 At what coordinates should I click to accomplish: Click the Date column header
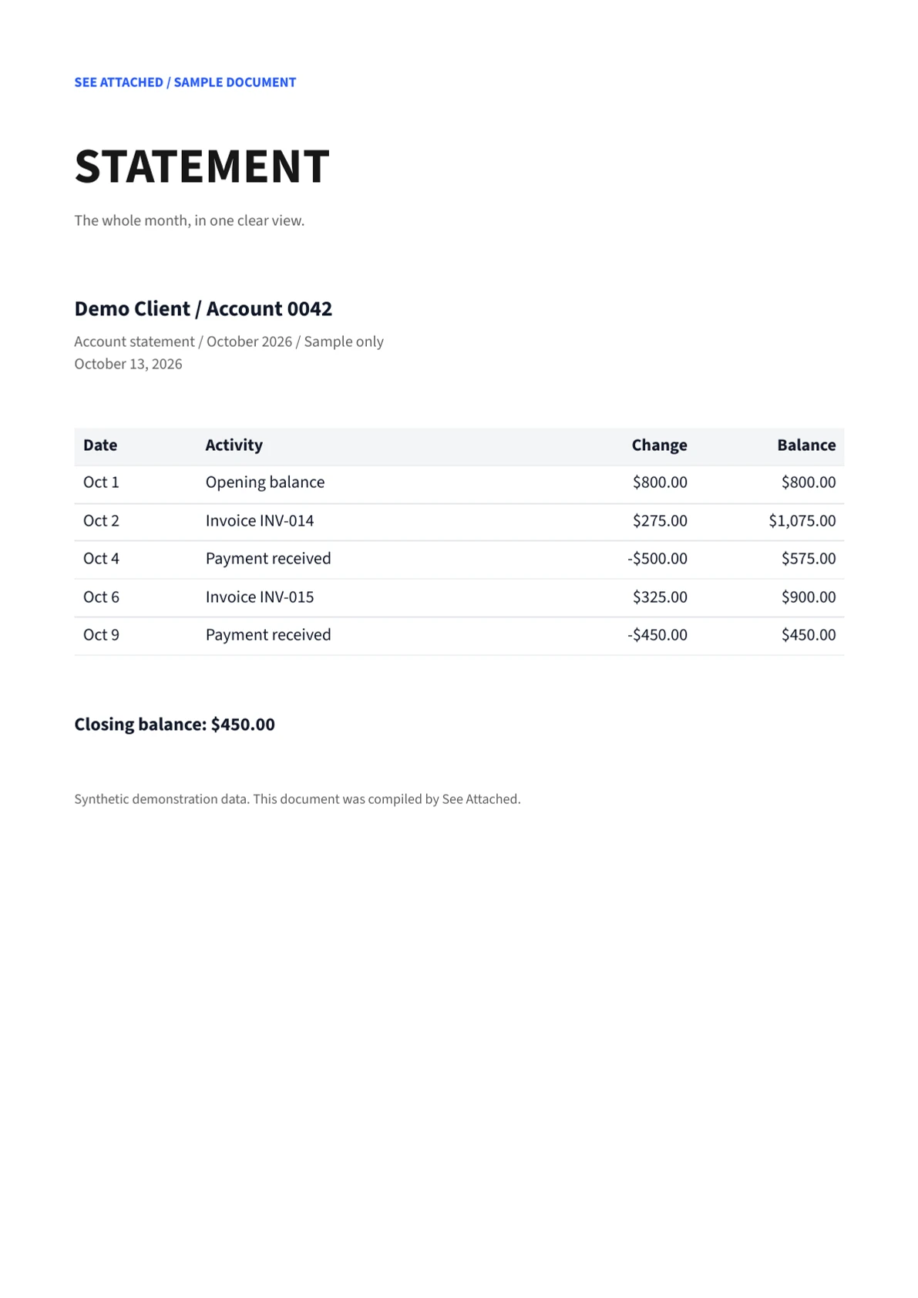point(100,445)
